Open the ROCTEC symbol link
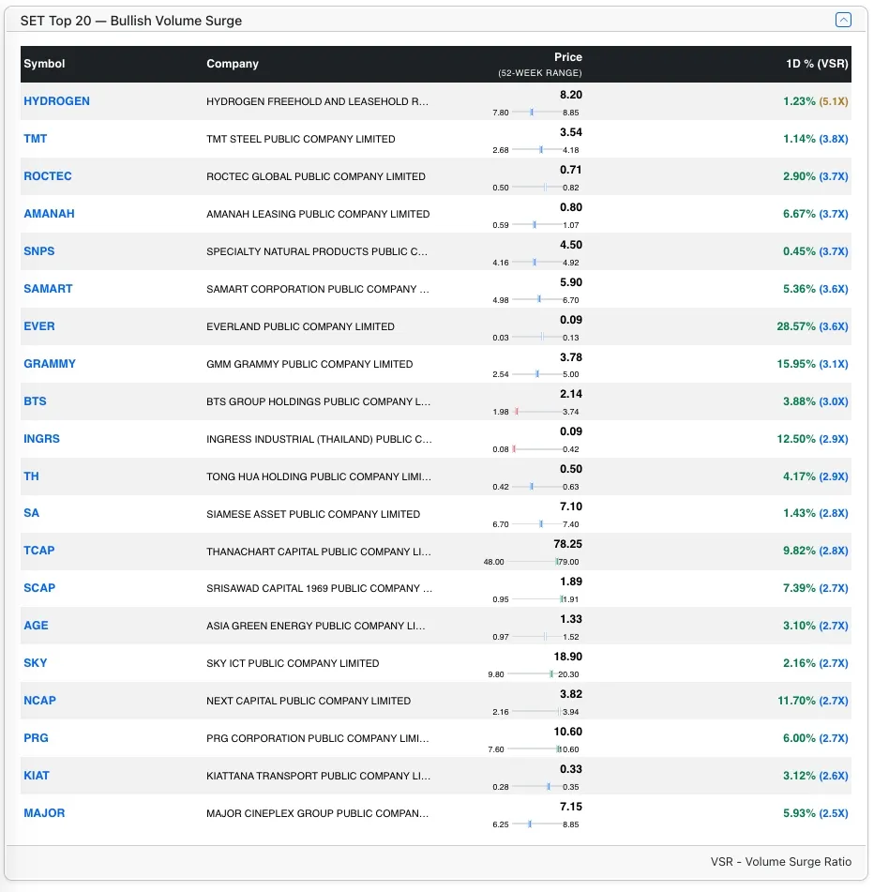 pyautogui.click(x=47, y=176)
